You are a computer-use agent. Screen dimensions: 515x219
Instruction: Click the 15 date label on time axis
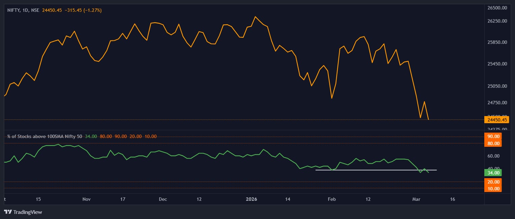point(38,199)
